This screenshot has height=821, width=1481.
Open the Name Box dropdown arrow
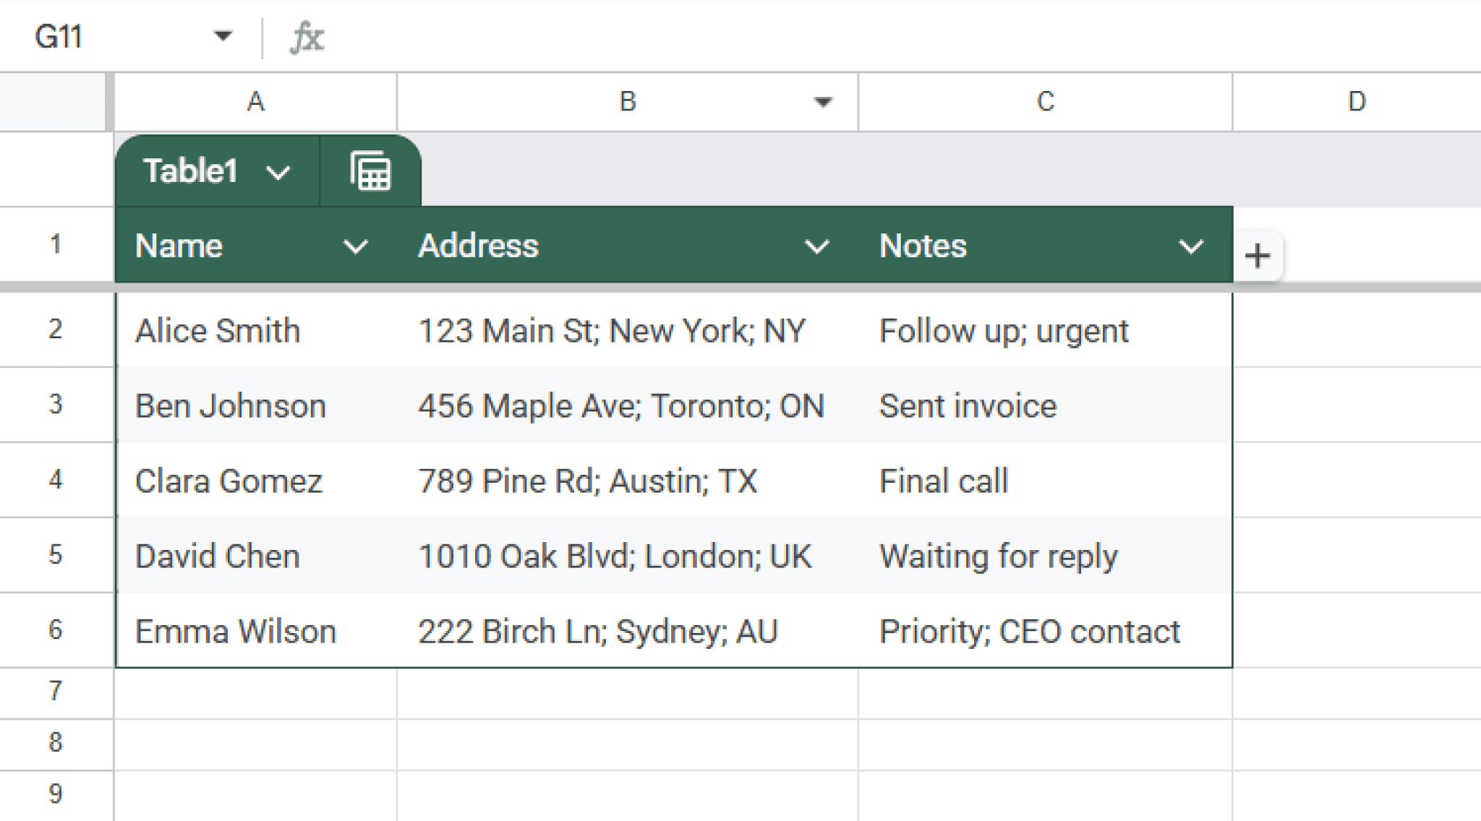(x=224, y=35)
